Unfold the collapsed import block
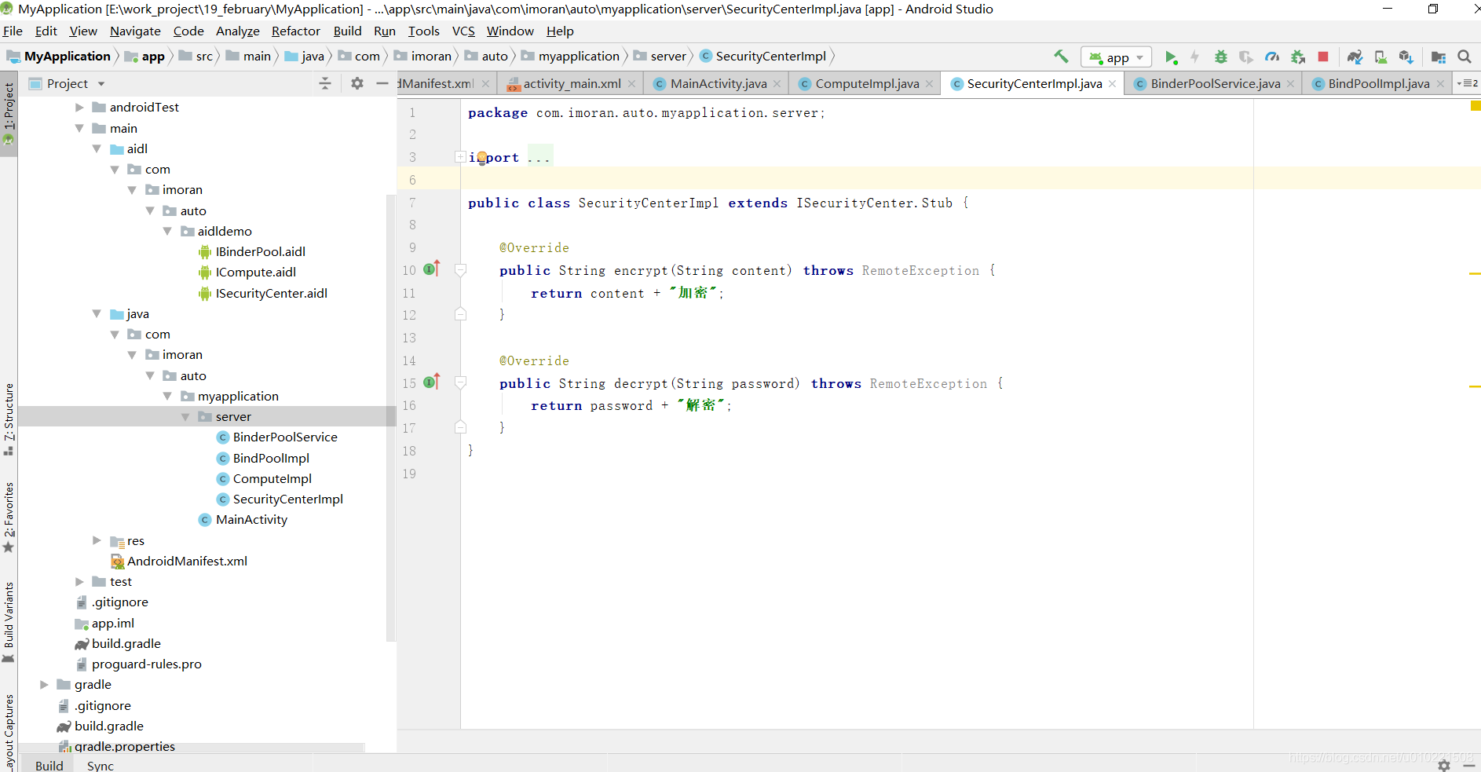1481x772 pixels. tap(460, 157)
